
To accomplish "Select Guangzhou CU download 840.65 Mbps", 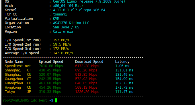I will click(x=86, y=83).
